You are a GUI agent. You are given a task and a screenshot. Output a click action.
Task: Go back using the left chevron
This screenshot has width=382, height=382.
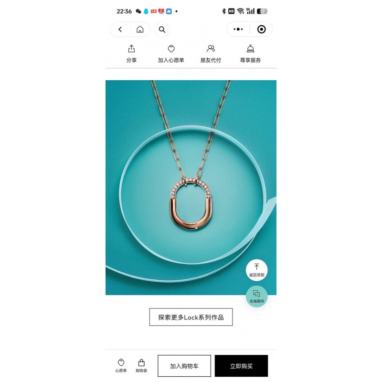pyautogui.click(x=120, y=30)
